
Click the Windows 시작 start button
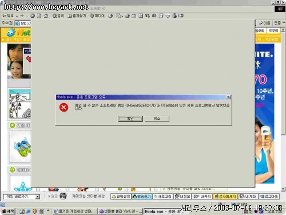[8, 211]
